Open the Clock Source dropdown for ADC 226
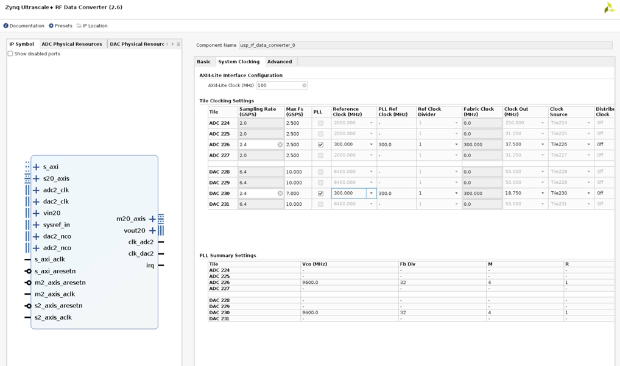 coord(587,144)
